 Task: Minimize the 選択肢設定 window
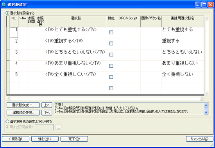pos(198,5)
